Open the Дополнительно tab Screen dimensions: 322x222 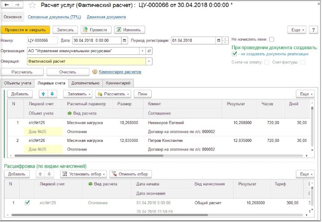click(x=85, y=83)
